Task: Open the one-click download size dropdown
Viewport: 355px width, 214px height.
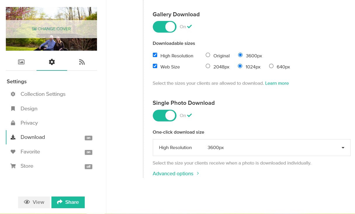Action: click(x=251, y=148)
